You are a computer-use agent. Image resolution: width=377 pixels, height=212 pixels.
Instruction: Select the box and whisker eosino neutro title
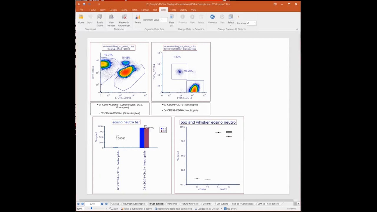(208, 122)
